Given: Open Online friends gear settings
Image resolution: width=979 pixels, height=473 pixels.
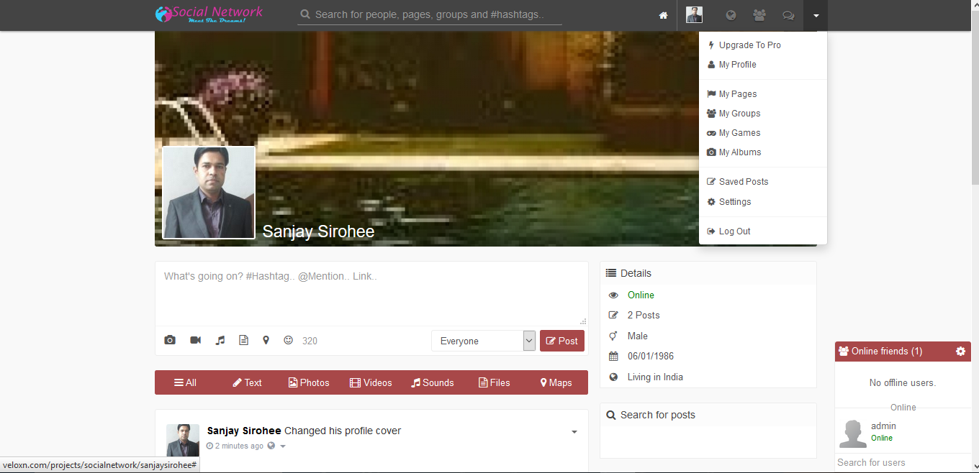Looking at the screenshot, I should pyautogui.click(x=960, y=352).
